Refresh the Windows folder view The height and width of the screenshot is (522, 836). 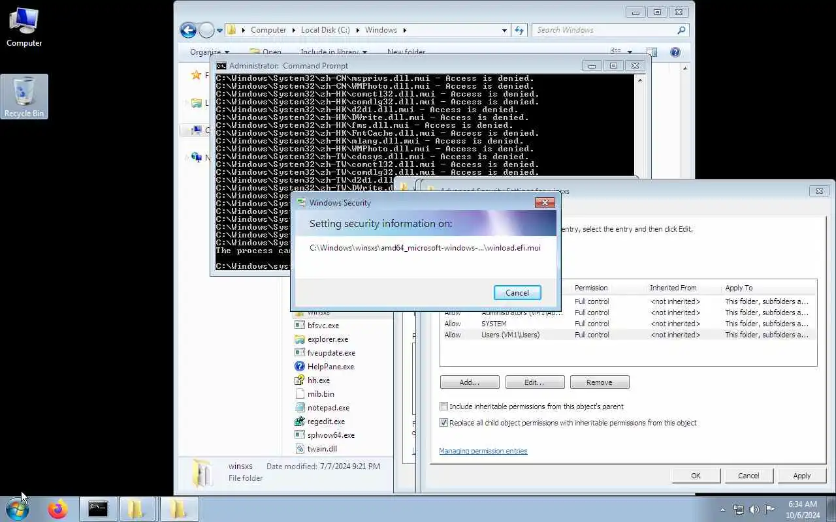pyautogui.click(x=519, y=30)
